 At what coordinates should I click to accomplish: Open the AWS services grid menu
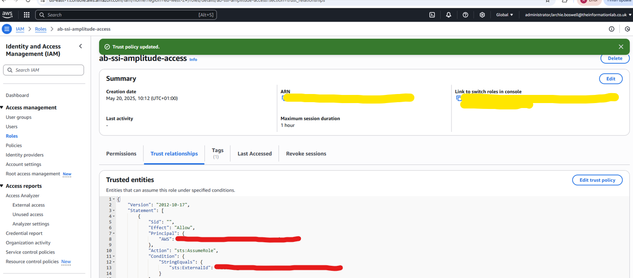[x=27, y=15]
